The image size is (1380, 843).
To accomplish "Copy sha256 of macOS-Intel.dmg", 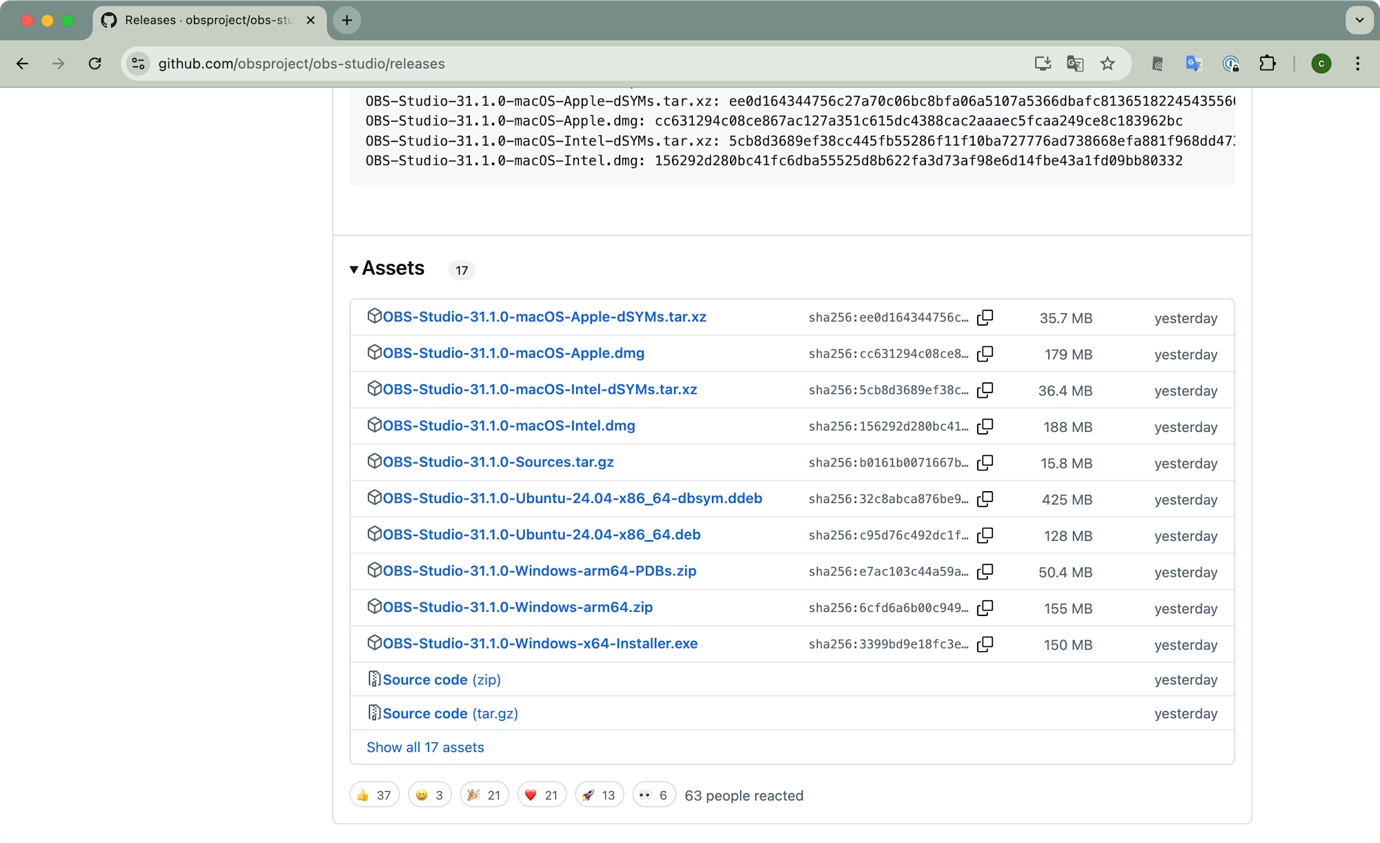I will (985, 426).
